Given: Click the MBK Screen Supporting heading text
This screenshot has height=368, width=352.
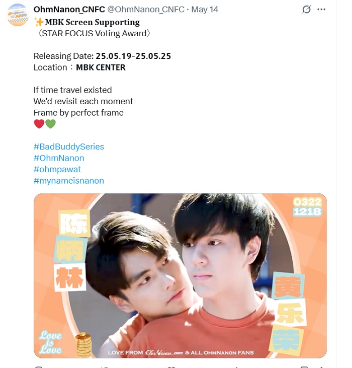Looking at the screenshot, I should [x=93, y=22].
